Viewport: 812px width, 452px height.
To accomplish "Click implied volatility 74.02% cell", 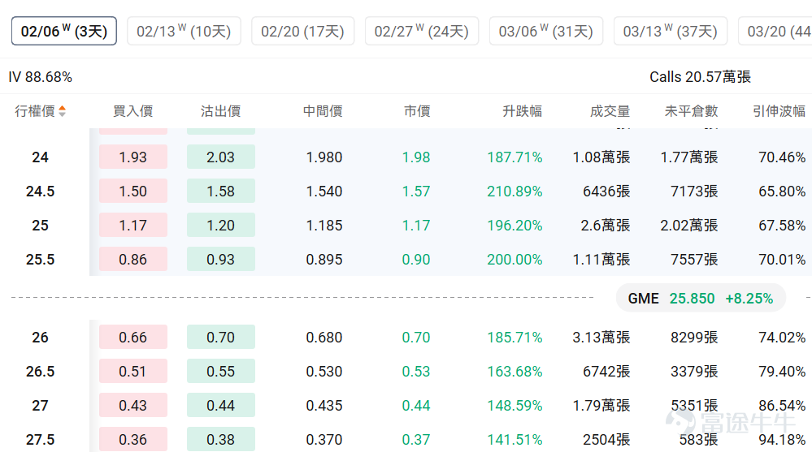I will (x=782, y=338).
